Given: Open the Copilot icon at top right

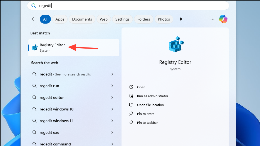Looking at the screenshot, I should [223, 19].
